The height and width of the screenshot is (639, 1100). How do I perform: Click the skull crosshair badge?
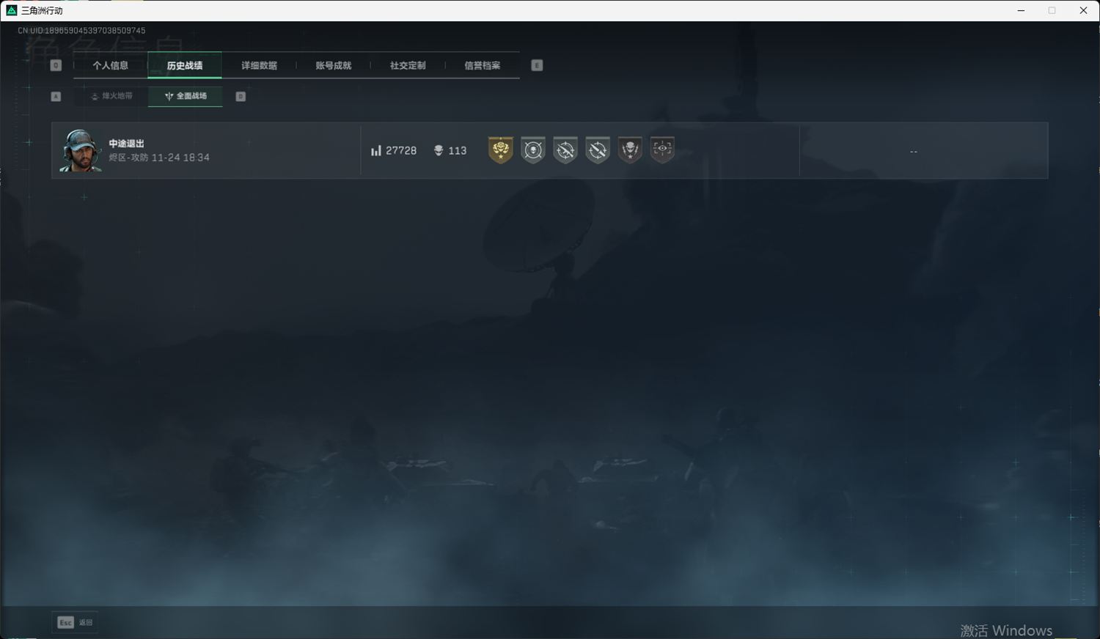point(533,149)
